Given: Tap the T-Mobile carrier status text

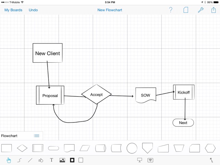Looking at the screenshot, I should [x=15, y=2].
